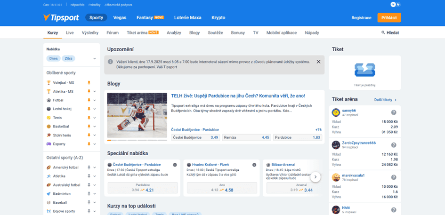Switch to the Sporty section
The height and width of the screenshot is (215, 445).
(x=96, y=17)
